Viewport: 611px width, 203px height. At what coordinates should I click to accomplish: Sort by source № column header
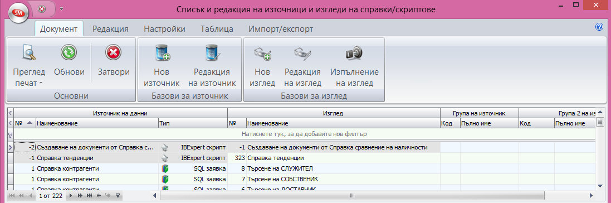tap(25, 123)
